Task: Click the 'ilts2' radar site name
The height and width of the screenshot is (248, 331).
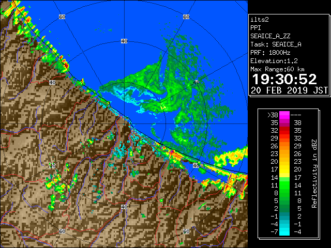Action: click(260, 20)
